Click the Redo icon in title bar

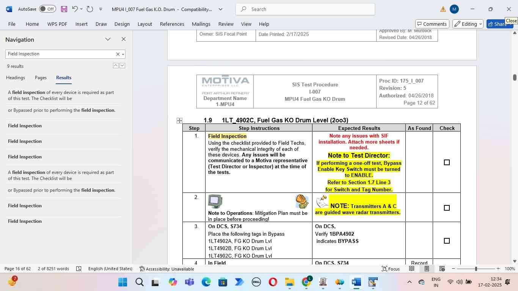(x=89, y=9)
